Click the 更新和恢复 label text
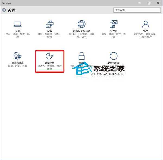 click(114, 63)
